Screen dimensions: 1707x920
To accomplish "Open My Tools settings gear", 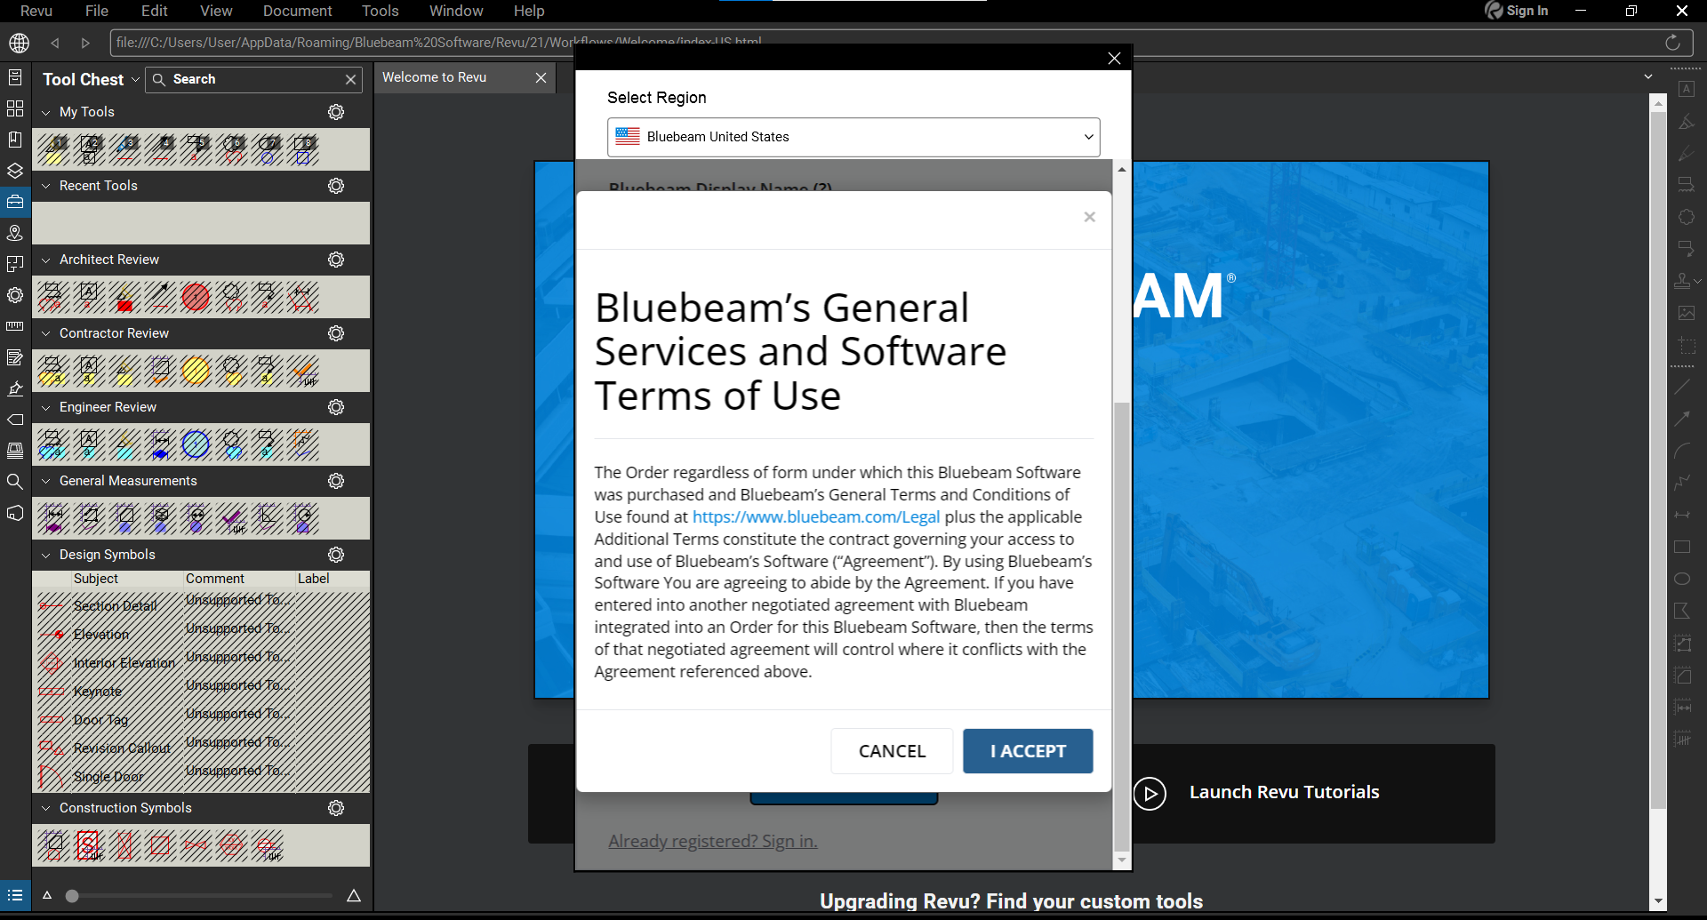I will [x=336, y=112].
